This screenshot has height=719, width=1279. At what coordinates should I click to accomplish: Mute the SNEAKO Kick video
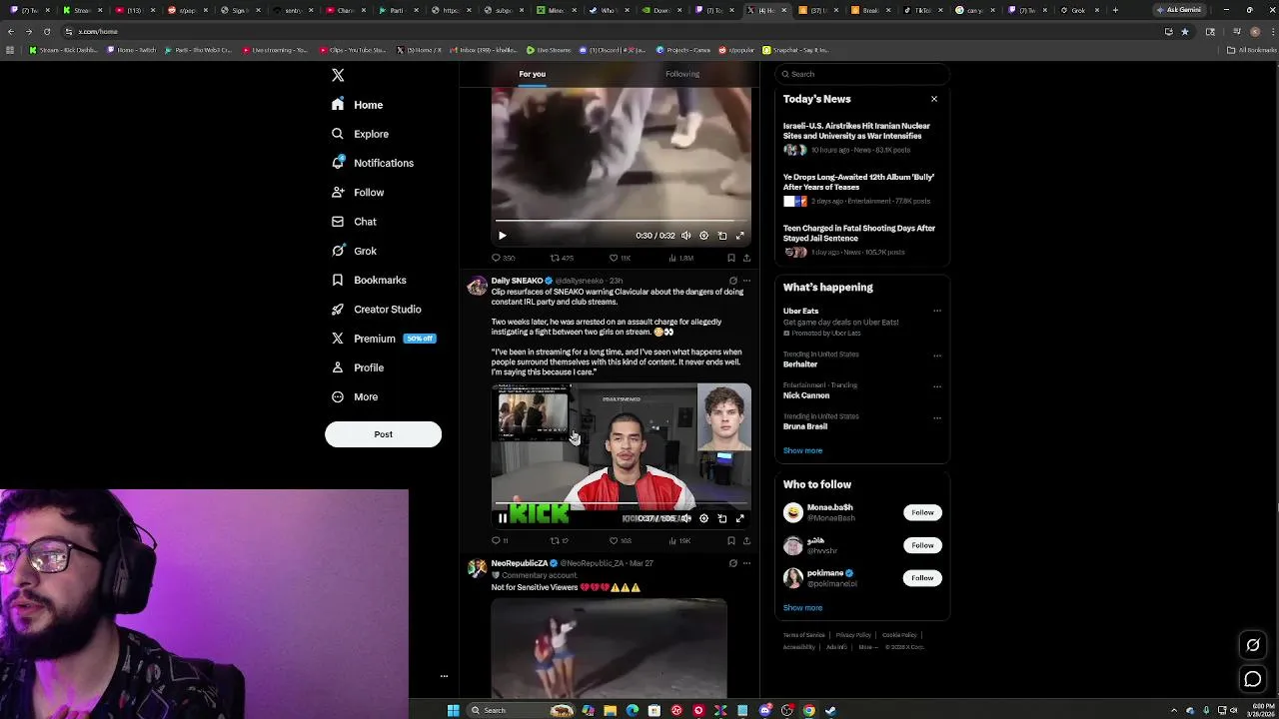pyautogui.click(x=686, y=518)
